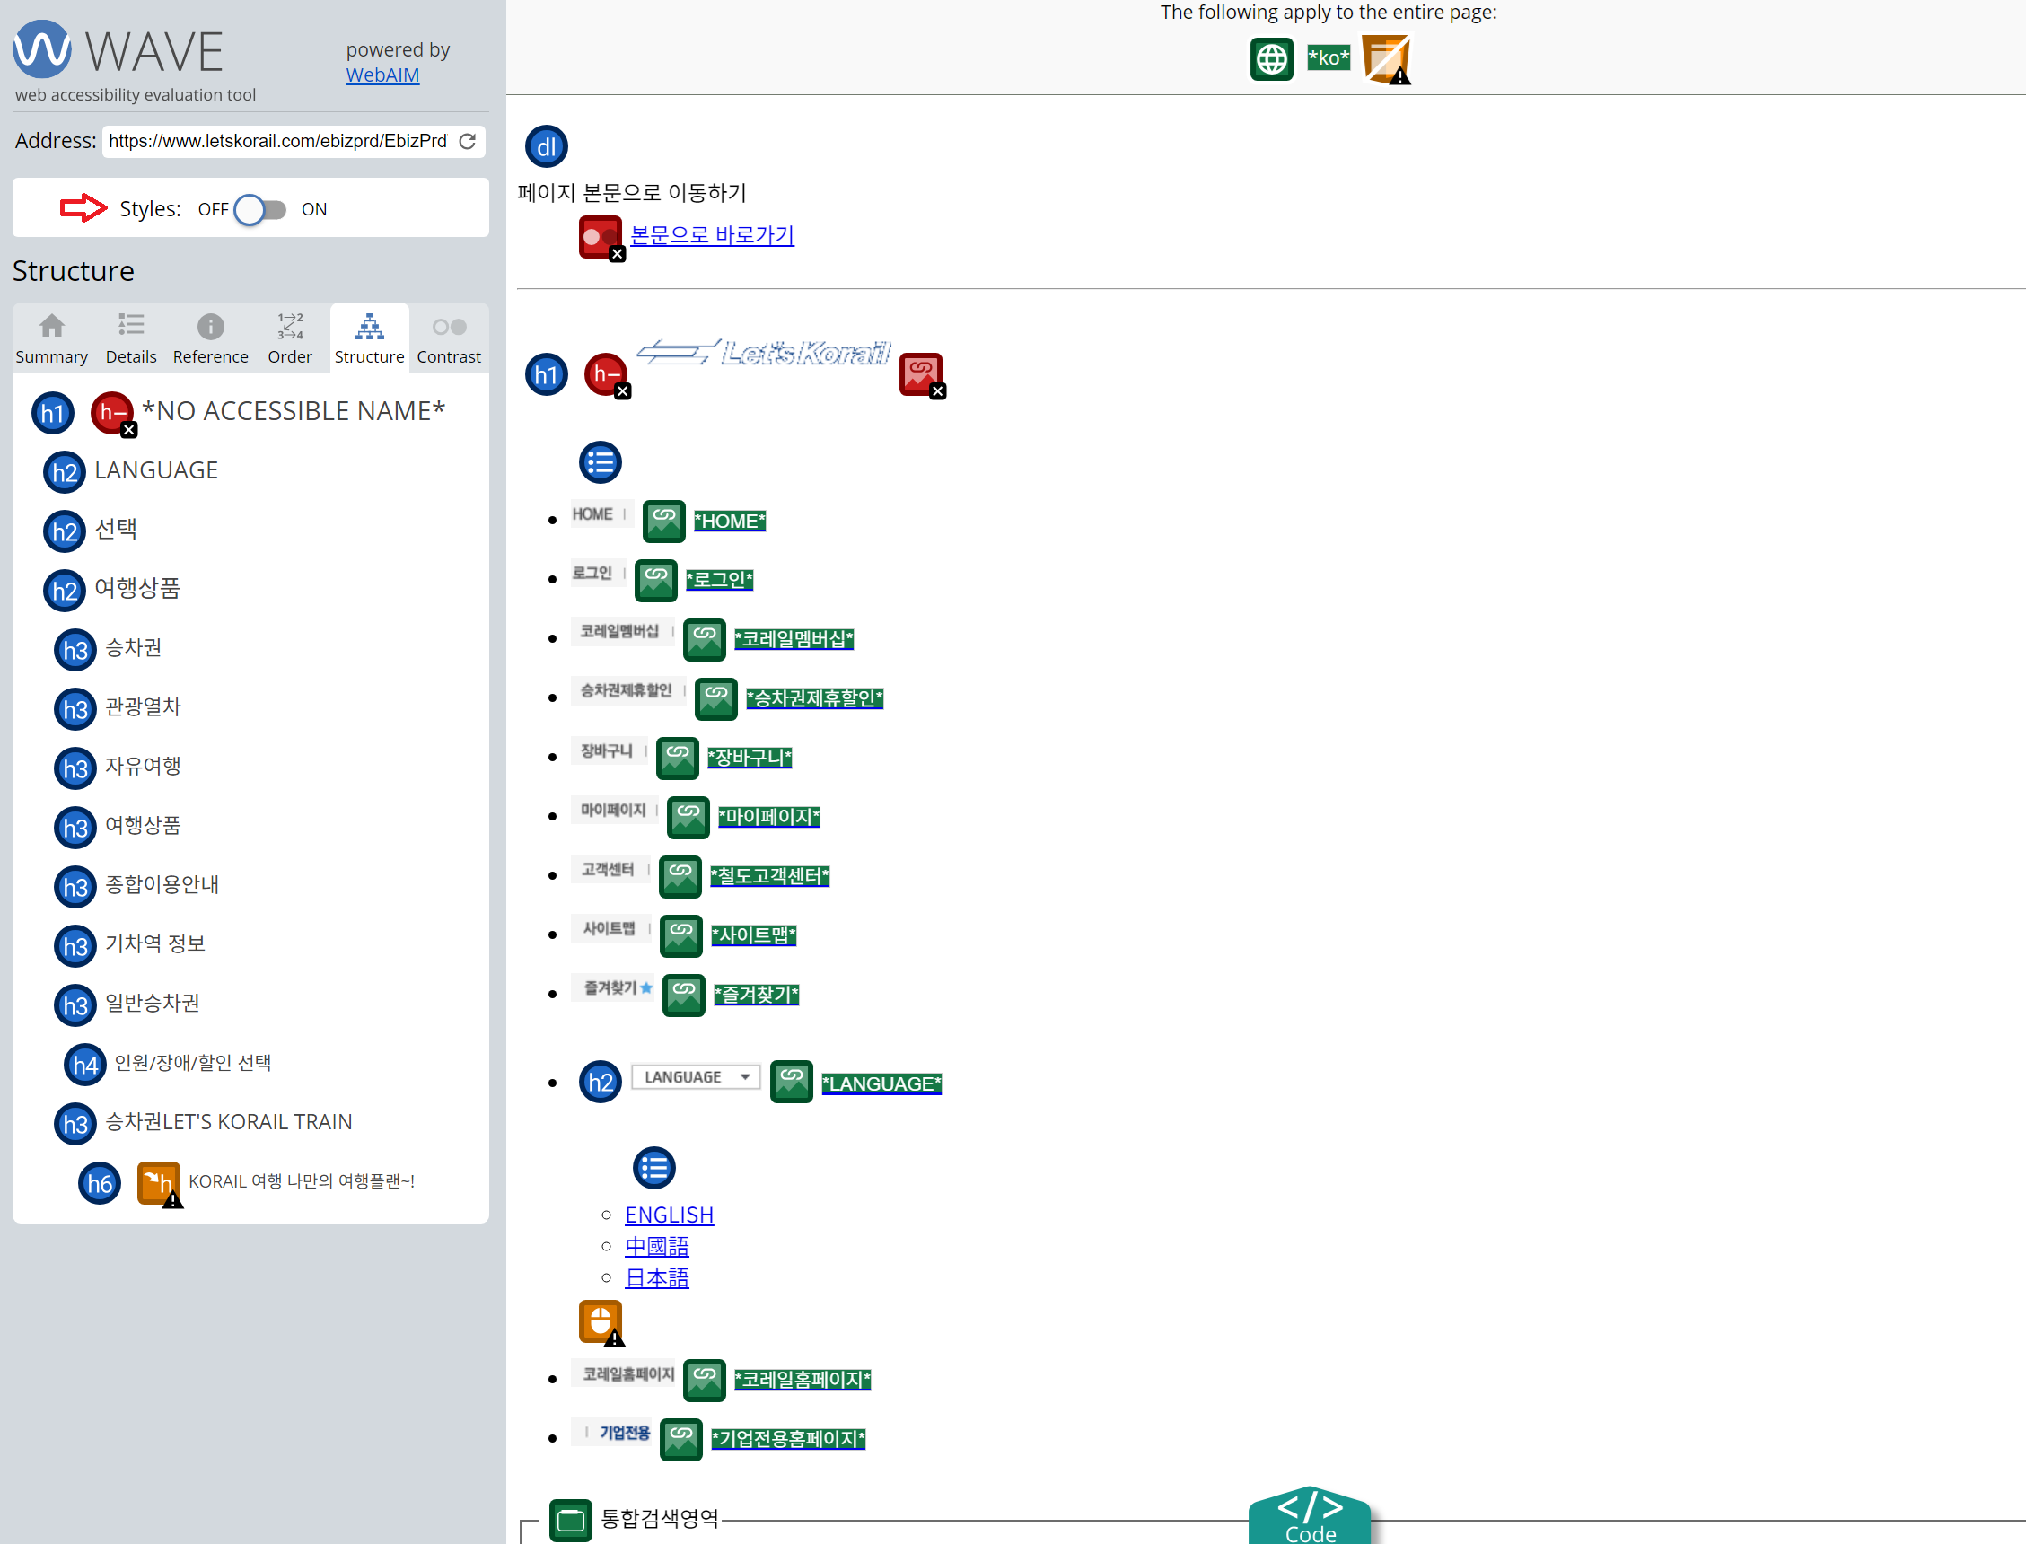
Task: Select the h2 LANGUAGE heading in structure list
Action: point(130,470)
